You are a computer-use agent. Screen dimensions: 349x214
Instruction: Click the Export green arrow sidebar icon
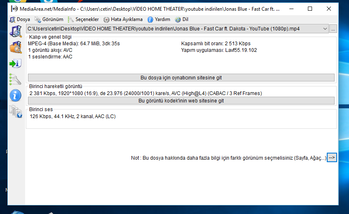(15, 63)
